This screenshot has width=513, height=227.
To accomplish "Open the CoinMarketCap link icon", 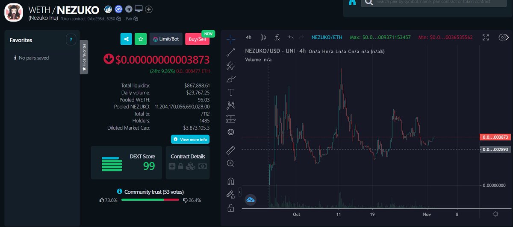I will (119, 9).
